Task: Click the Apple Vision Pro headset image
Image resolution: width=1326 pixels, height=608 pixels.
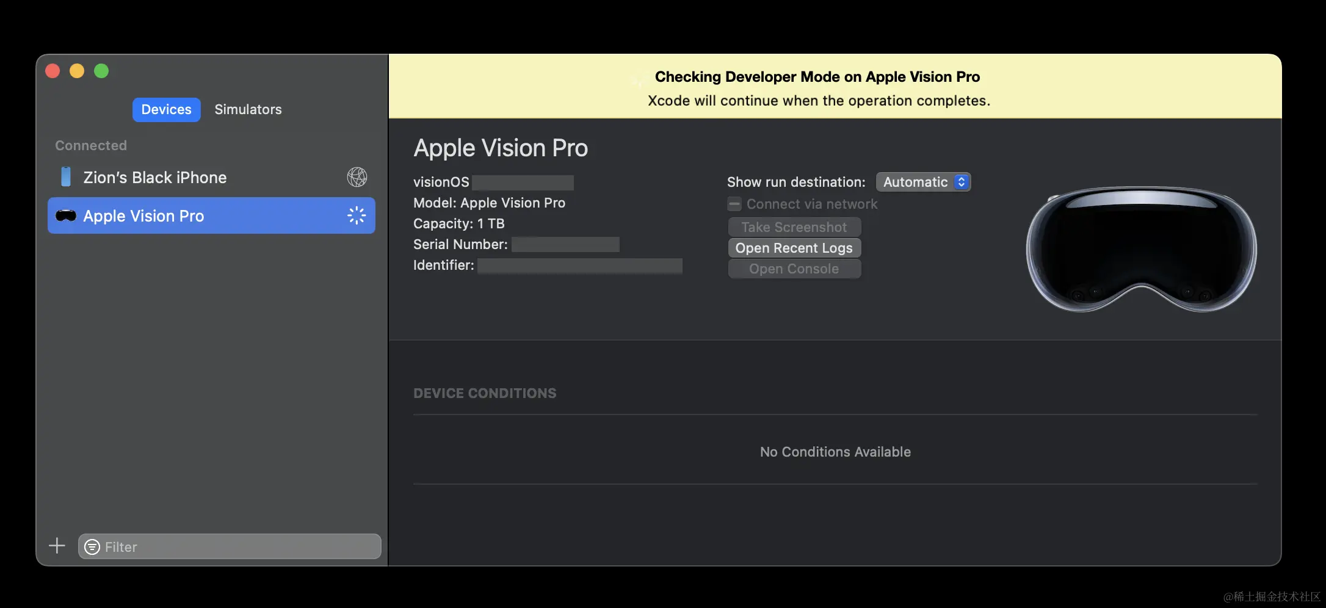Action: (1141, 249)
